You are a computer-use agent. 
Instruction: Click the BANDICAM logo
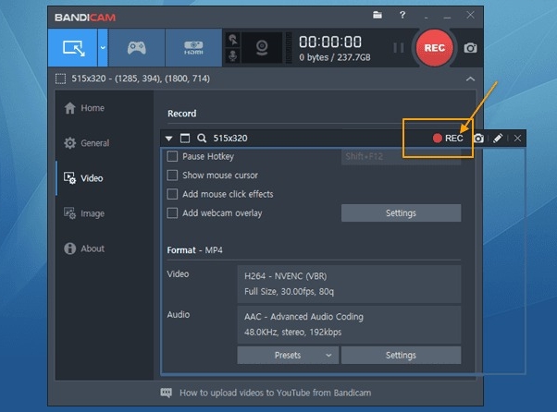[x=85, y=18]
